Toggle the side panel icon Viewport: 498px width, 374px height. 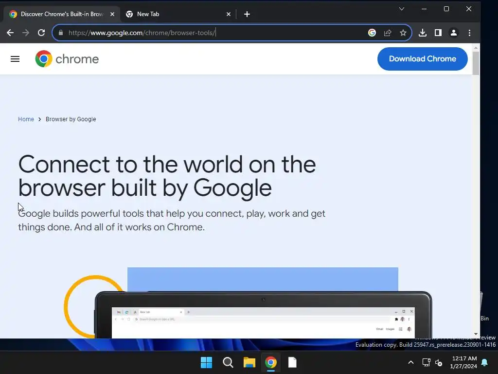[438, 33]
